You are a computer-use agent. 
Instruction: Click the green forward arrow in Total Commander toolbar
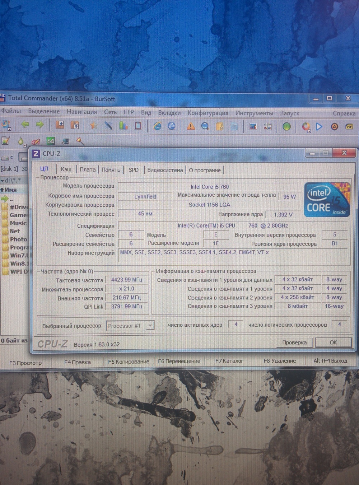tap(39, 125)
